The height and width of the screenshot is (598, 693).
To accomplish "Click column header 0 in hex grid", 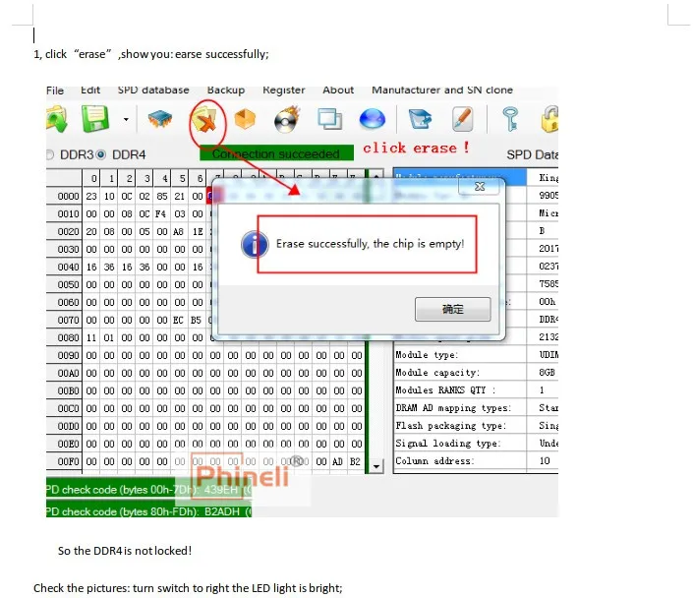I will (93, 179).
